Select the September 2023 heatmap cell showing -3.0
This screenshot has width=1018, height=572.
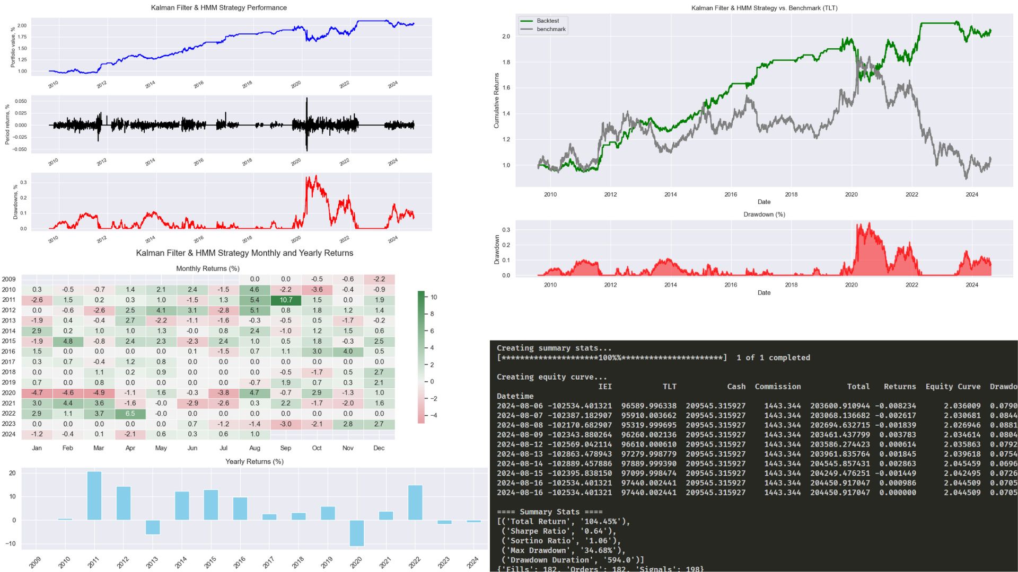[x=286, y=424]
